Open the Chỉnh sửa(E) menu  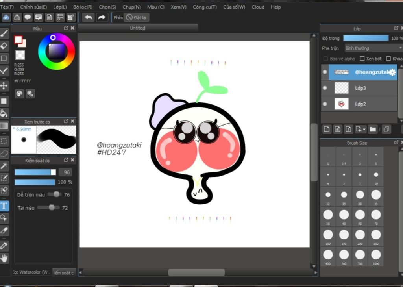pyautogui.click(x=33, y=7)
